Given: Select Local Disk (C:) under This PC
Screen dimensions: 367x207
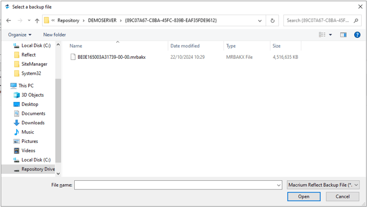Looking at the screenshot, I should click(36, 160).
